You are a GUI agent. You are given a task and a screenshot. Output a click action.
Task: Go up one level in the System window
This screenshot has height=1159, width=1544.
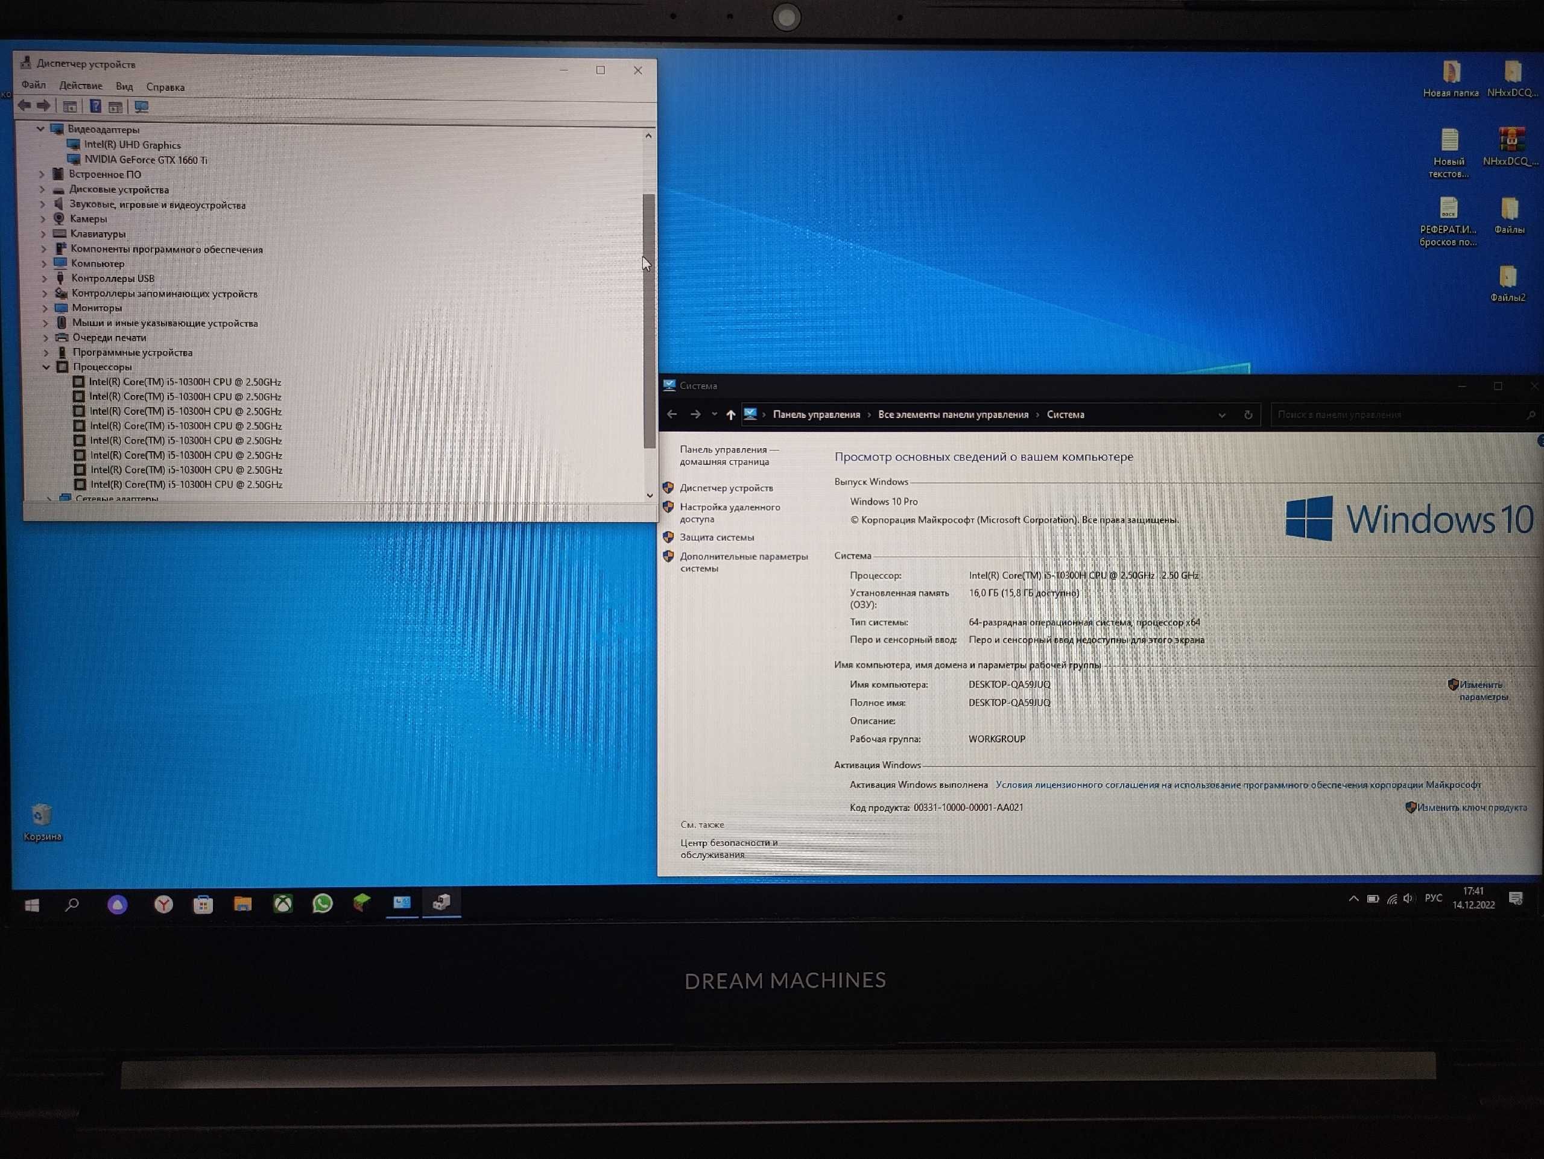(x=730, y=414)
